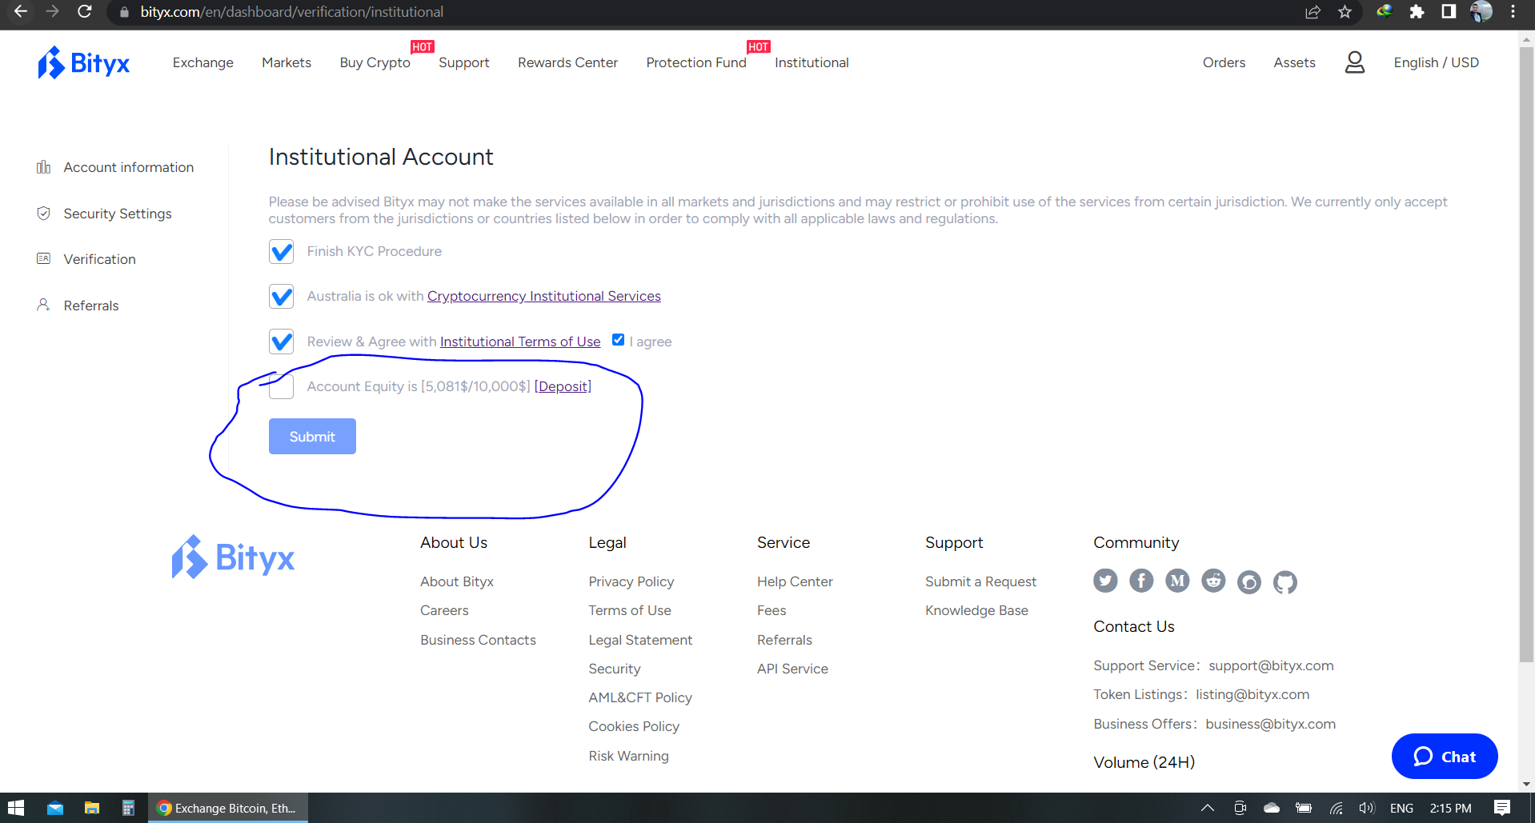The image size is (1535, 823).
Task: Show hidden tray icons chevron
Action: tap(1208, 808)
